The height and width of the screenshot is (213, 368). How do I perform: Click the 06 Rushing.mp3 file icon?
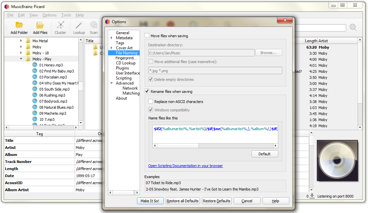35,95
